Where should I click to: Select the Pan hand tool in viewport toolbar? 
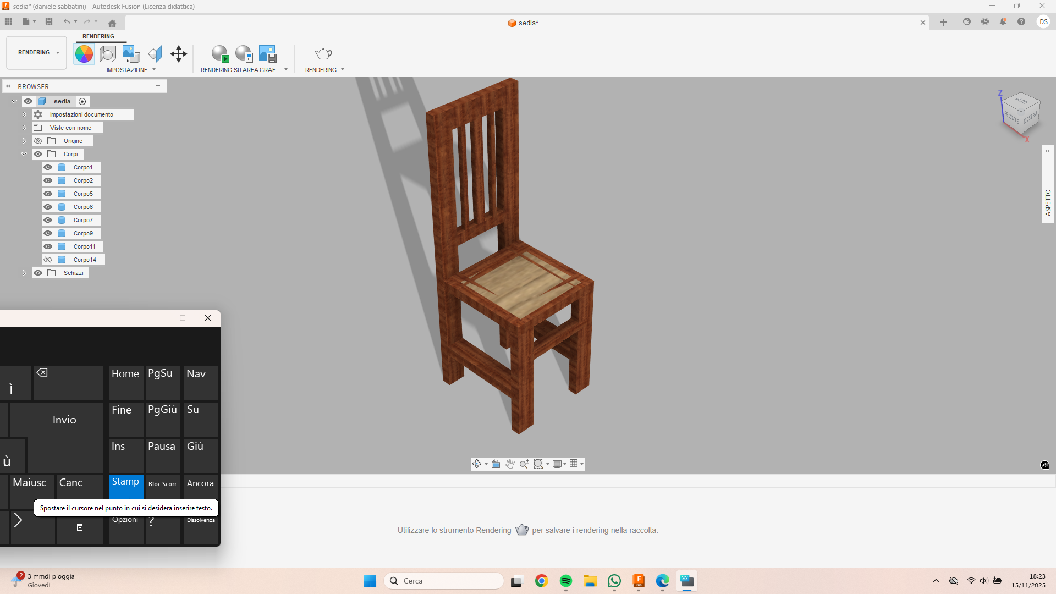point(510,464)
